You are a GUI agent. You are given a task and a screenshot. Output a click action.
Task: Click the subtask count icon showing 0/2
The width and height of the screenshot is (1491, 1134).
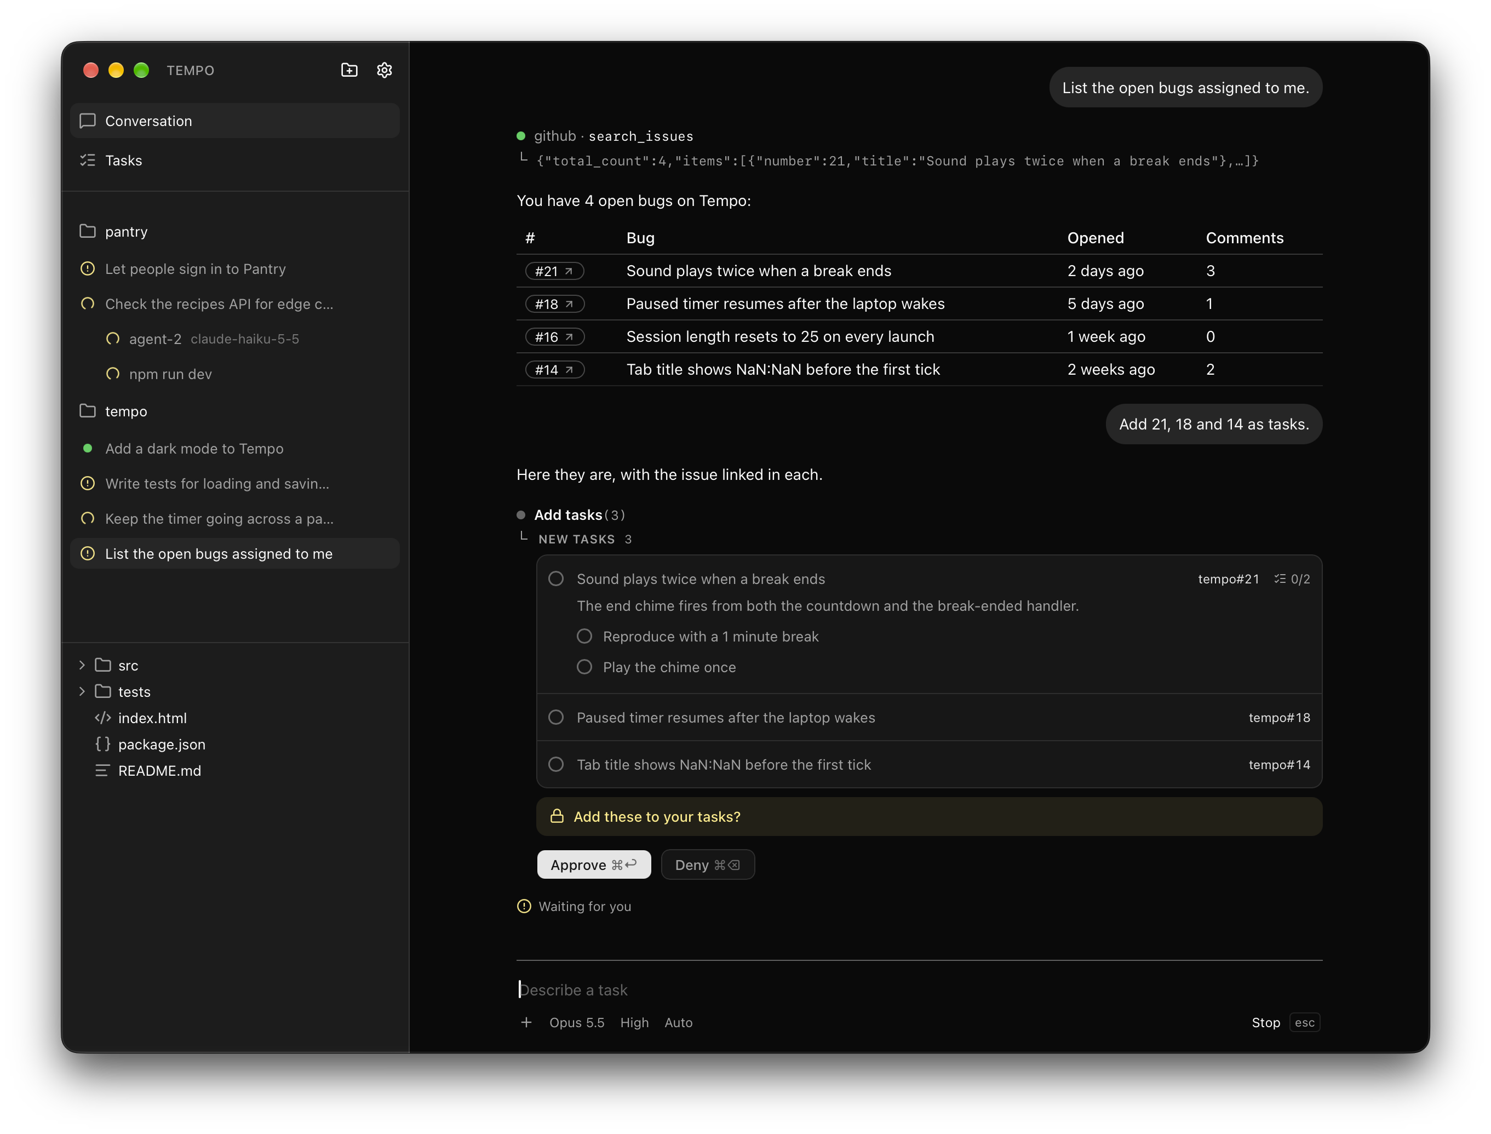(x=1279, y=579)
